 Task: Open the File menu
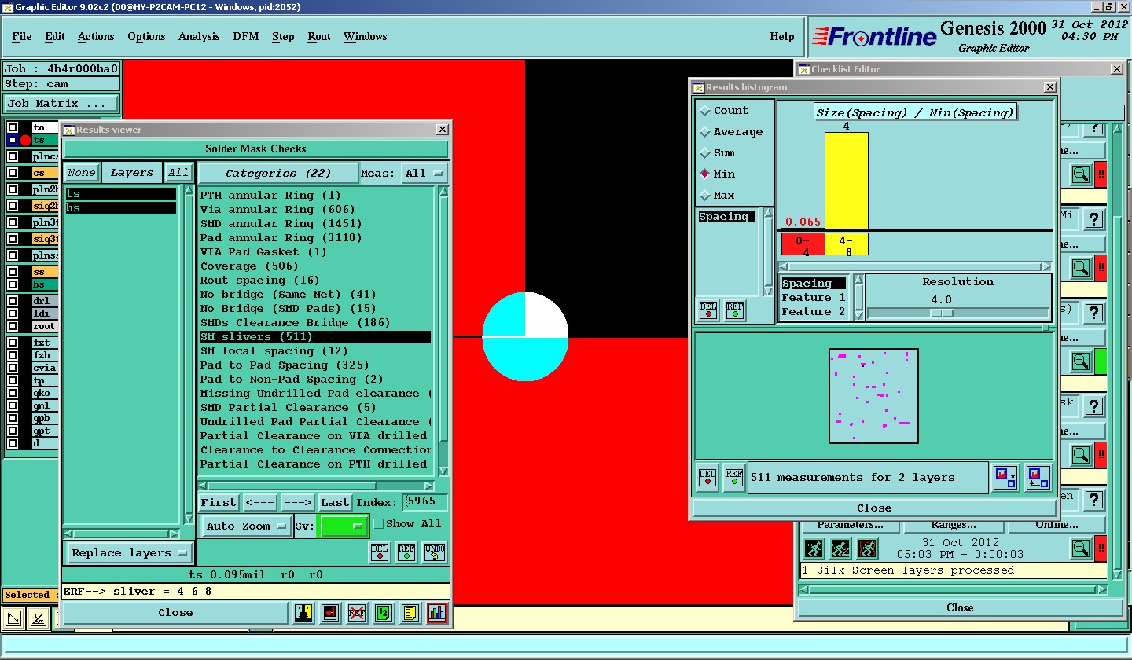[22, 37]
